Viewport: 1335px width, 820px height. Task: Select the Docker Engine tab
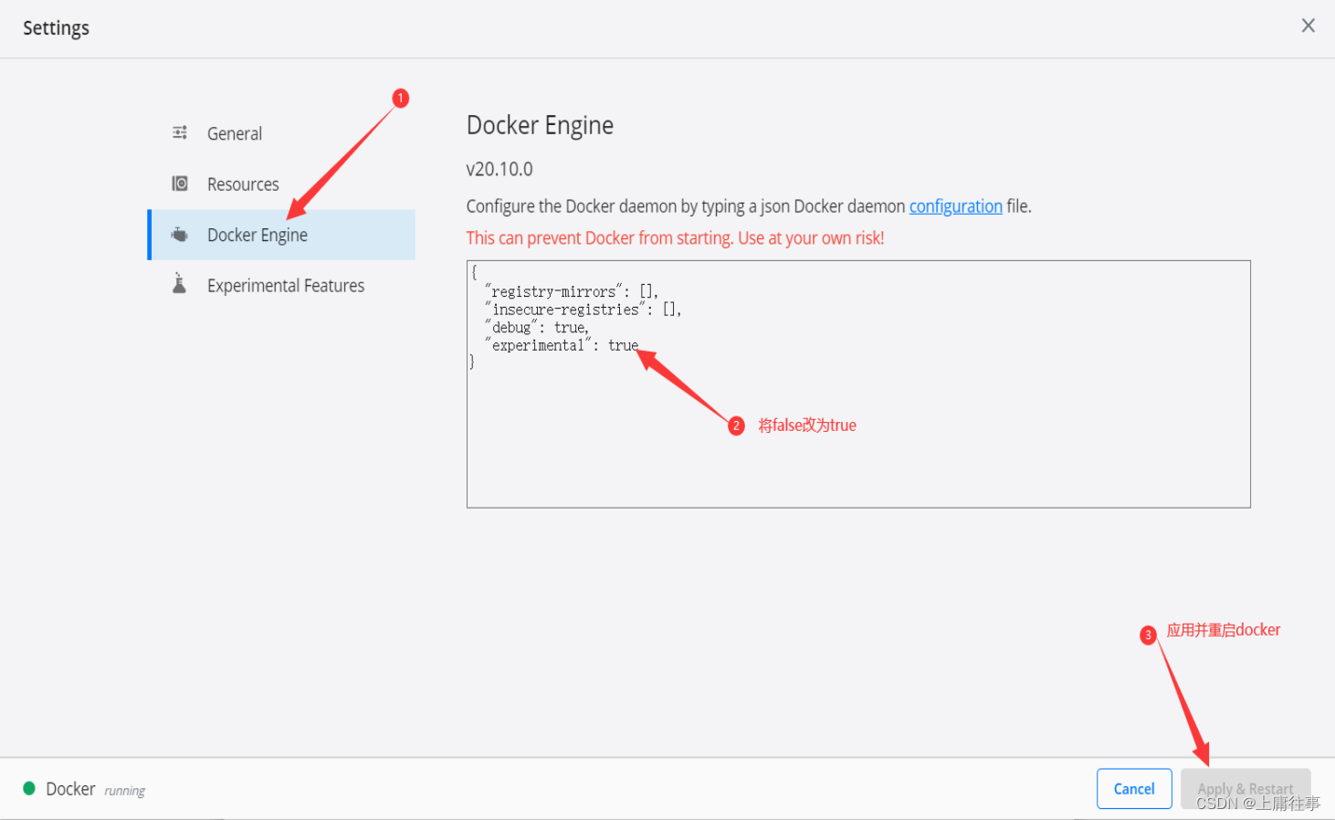click(281, 235)
